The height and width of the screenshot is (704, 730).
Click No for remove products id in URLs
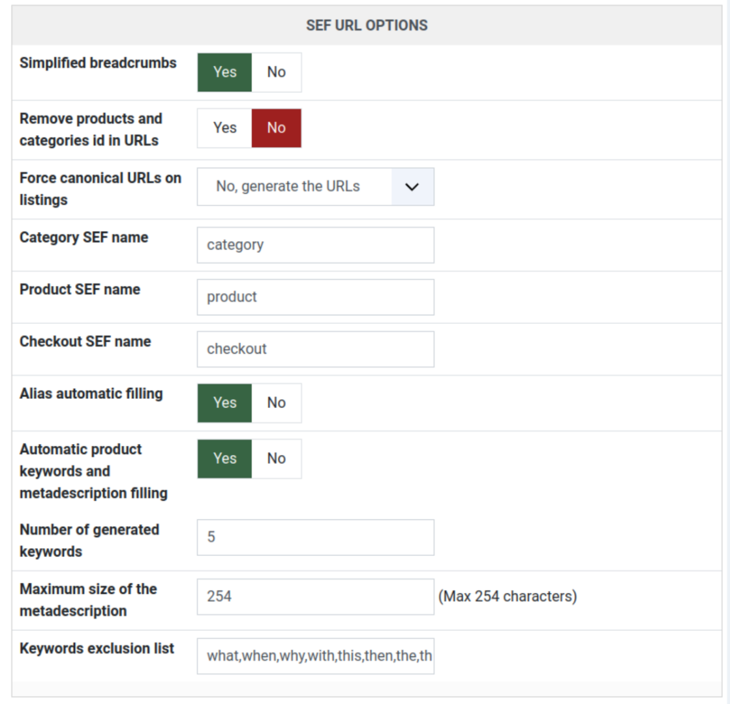pos(276,128)
